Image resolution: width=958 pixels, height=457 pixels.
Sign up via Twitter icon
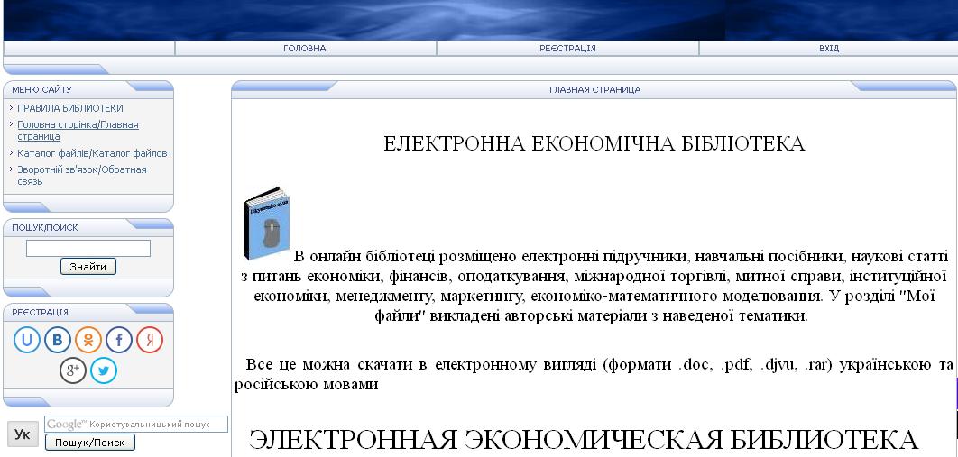[103, 370]
